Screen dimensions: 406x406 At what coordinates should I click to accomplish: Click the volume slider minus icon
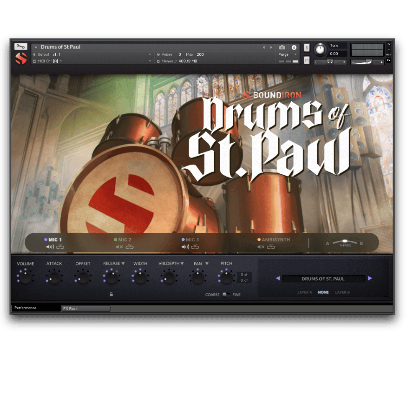[353, 62]
